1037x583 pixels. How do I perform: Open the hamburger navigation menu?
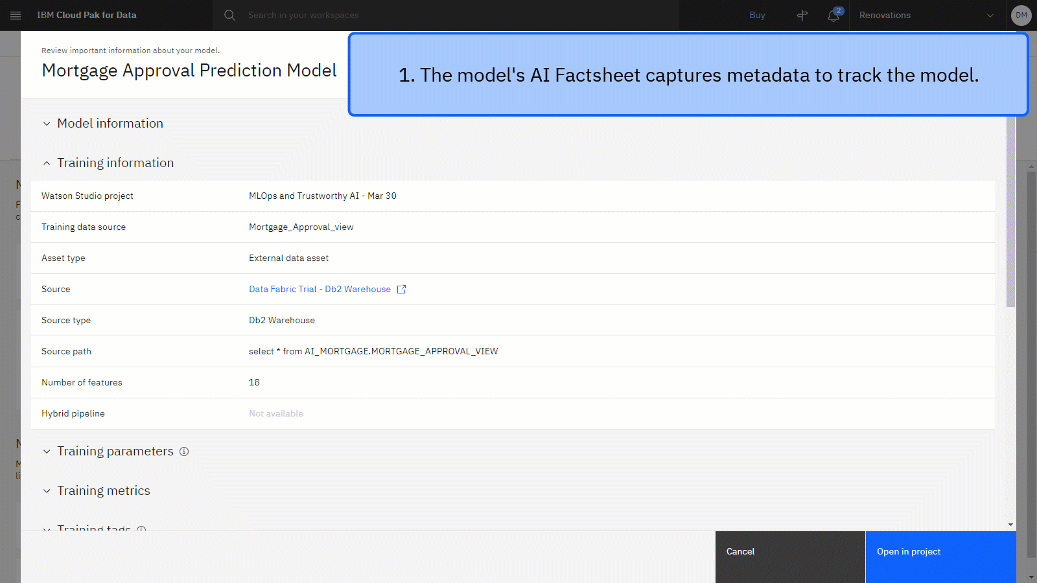pyautogui.click(x=16, y=15)
